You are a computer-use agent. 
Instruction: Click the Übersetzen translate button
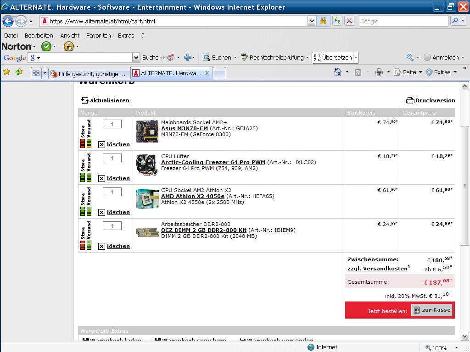click(333, 57)
